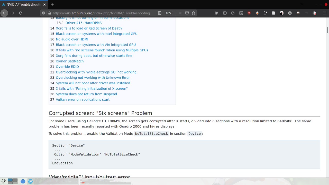Save page to Pocket

tap(187, 13)
